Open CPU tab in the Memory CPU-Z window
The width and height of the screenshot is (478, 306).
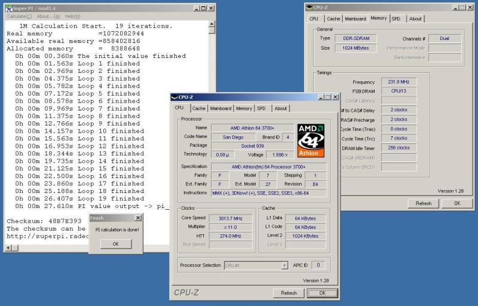point(314,19)
